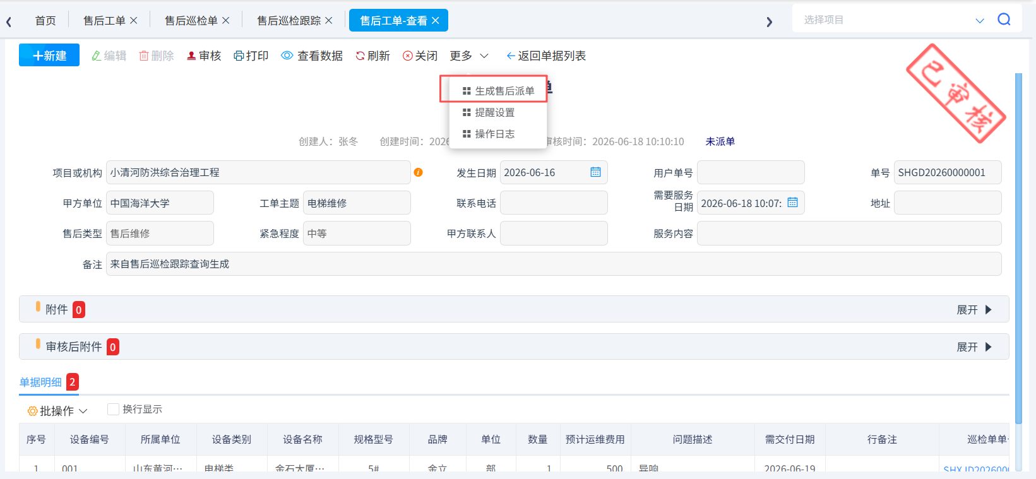The image size is (1036, 479).
Task: Click the search magnifier icon
Action: [1004, 20]
